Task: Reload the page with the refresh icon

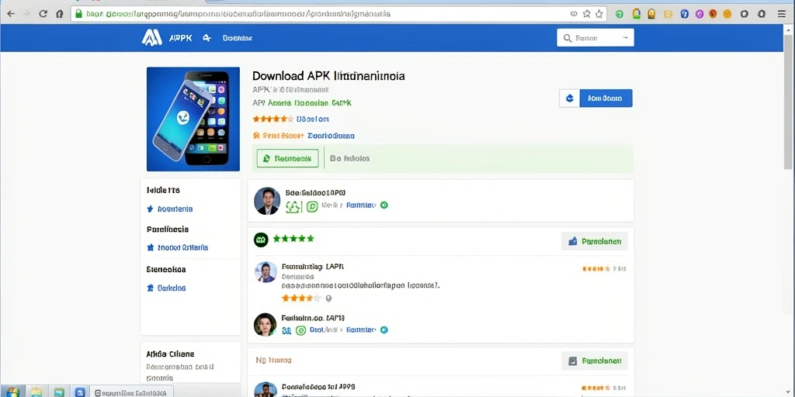Action: (x=43, y=14)
